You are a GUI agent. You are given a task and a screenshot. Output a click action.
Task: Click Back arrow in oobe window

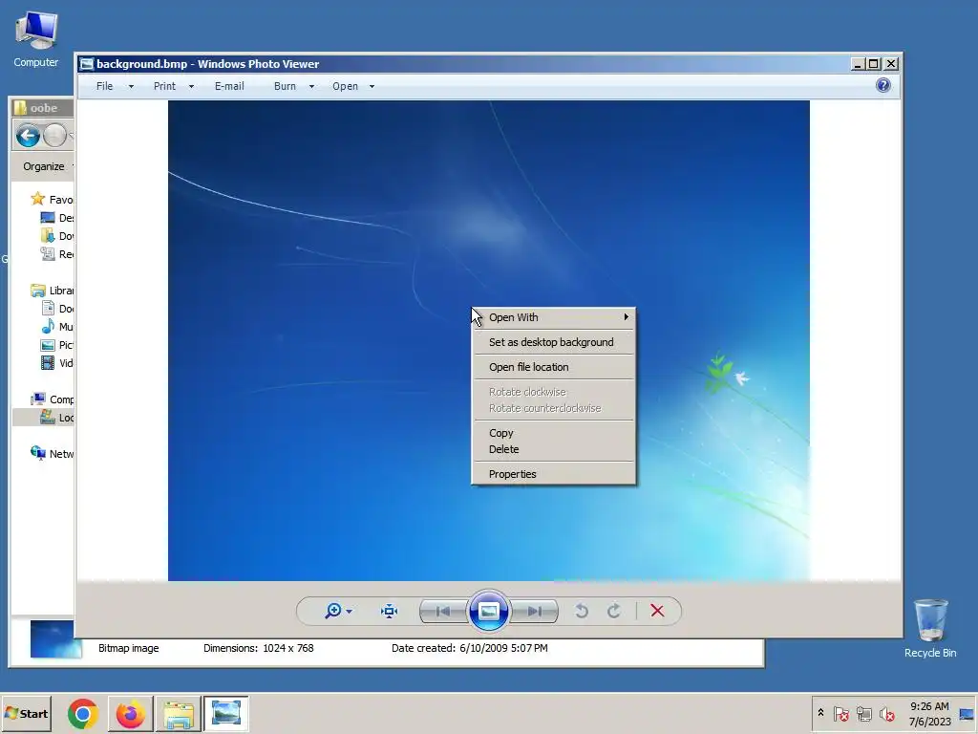click(x=28, y=136)
